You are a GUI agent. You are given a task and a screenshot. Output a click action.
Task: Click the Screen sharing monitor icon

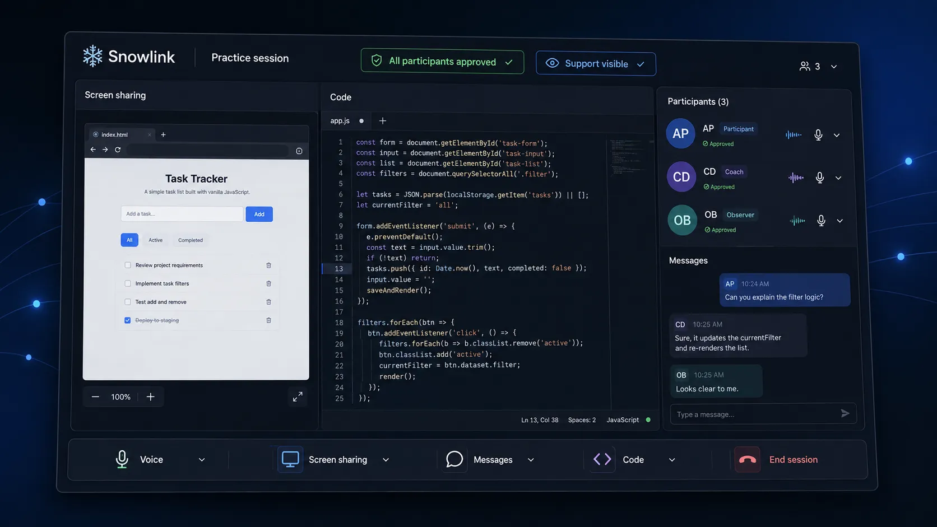pyautogui.click(x=290, y=459)
